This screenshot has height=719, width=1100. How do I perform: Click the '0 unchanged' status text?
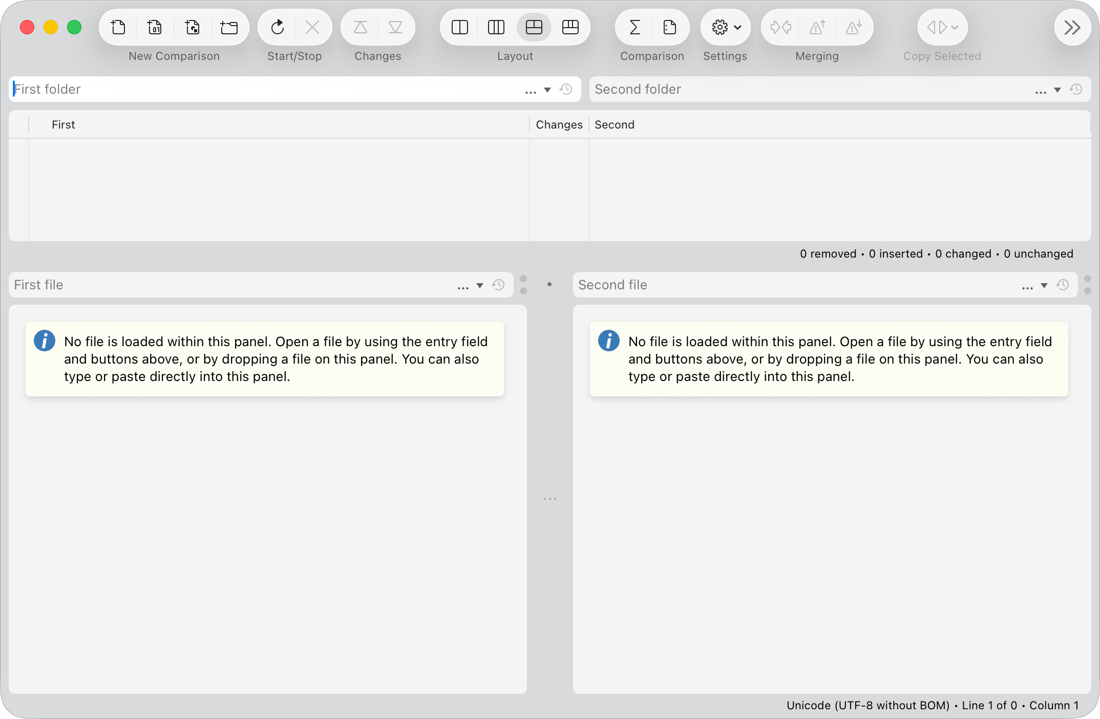(x=1039, y=254)
